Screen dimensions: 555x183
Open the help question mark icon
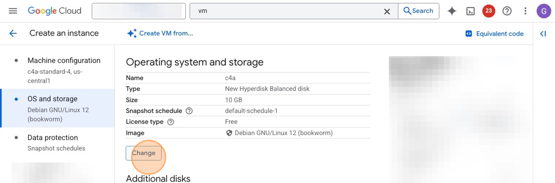507,11
